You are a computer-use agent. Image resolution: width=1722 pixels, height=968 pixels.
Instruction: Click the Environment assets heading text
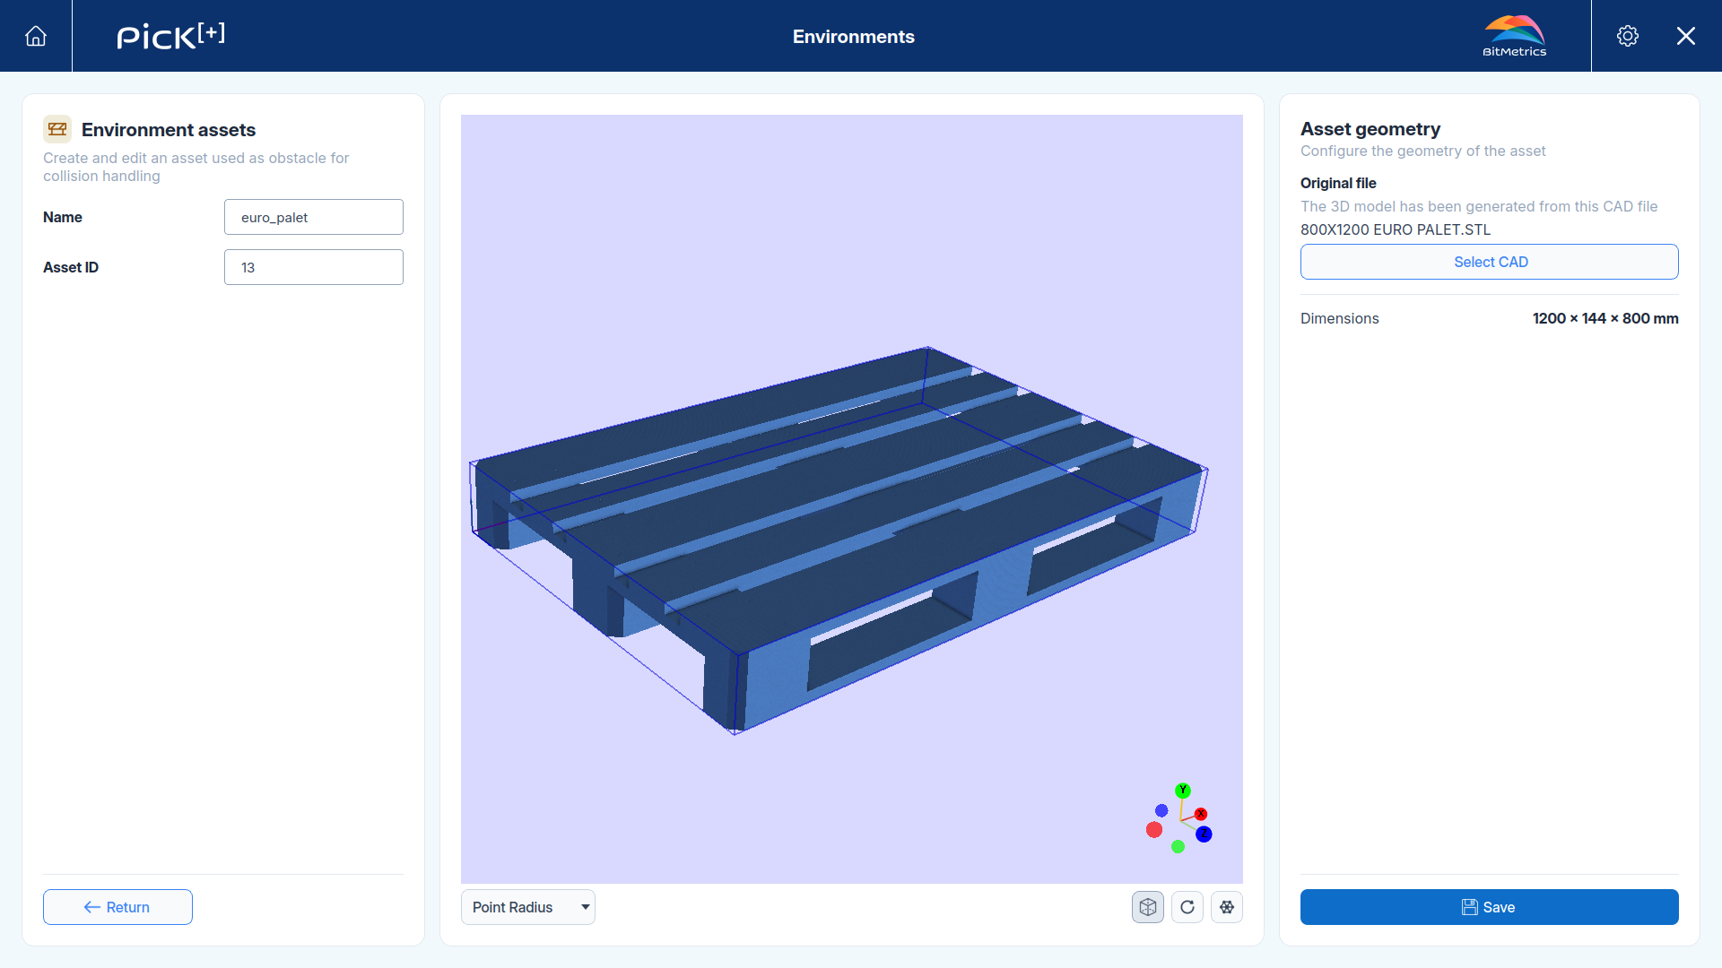169,130
